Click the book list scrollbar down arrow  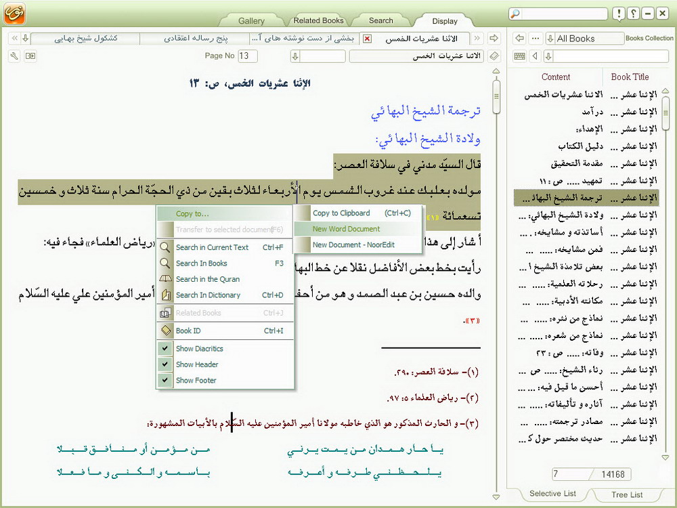click(665, 457)
